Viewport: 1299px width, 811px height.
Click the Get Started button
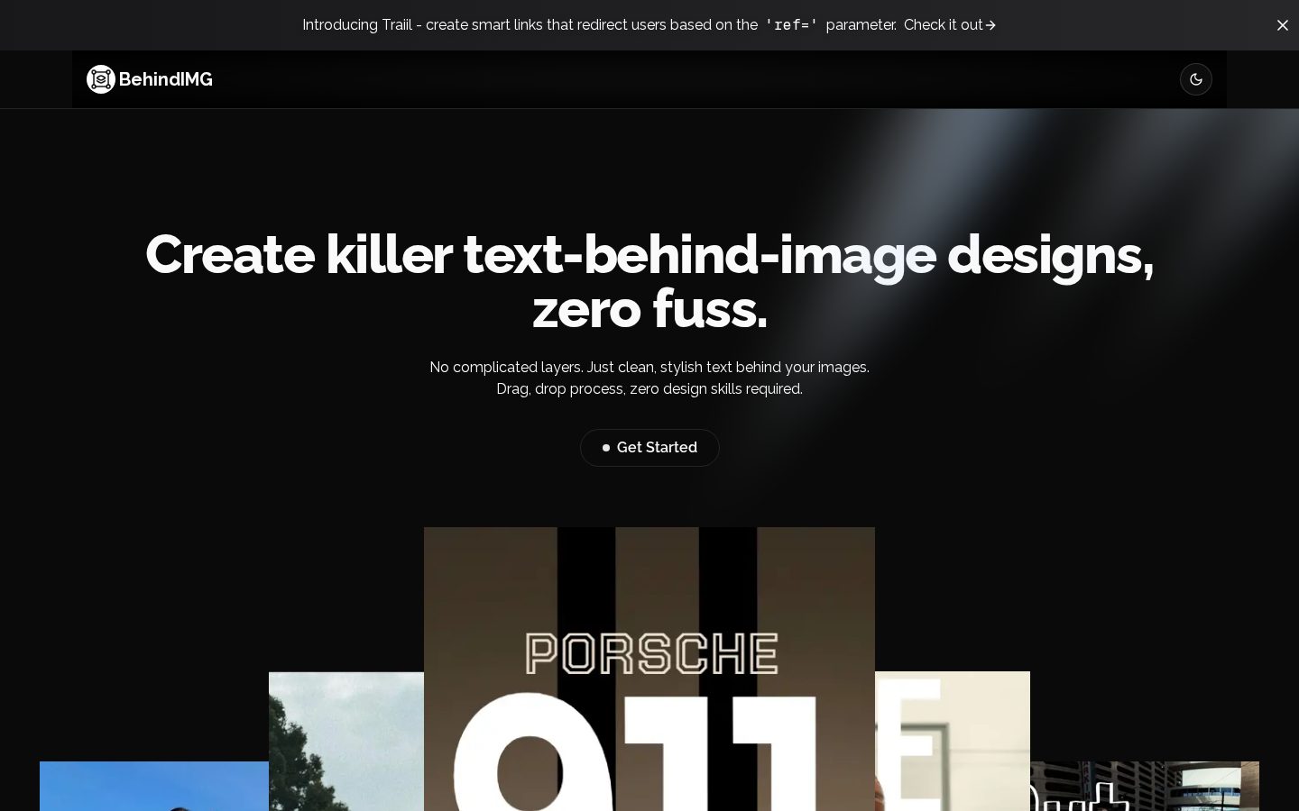coord(649,448)
